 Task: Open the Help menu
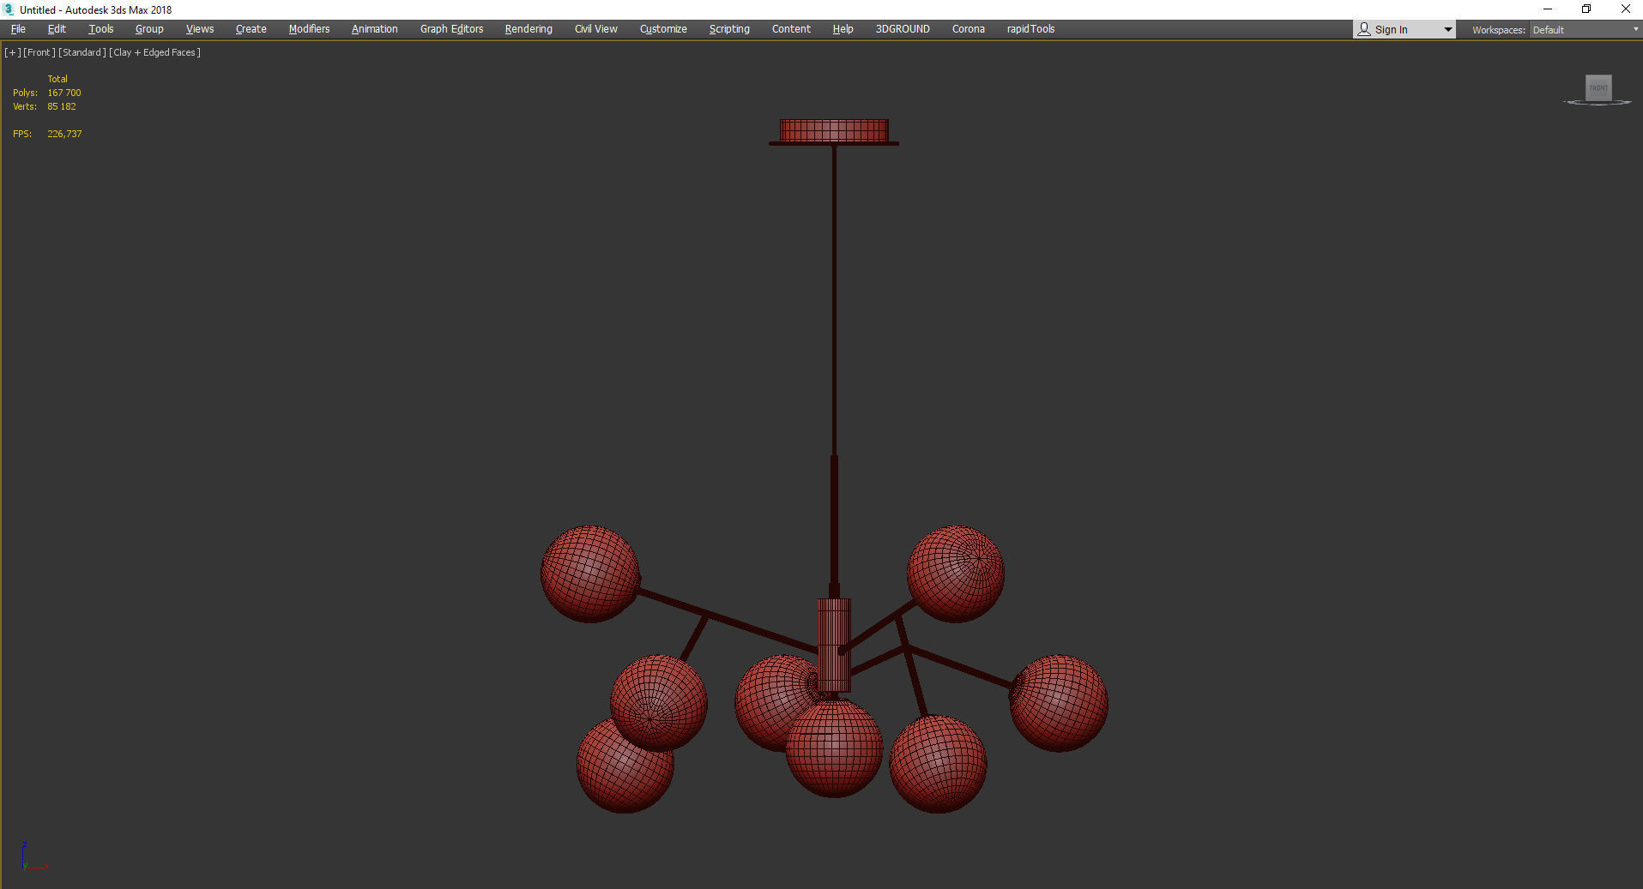pos(843,29)
